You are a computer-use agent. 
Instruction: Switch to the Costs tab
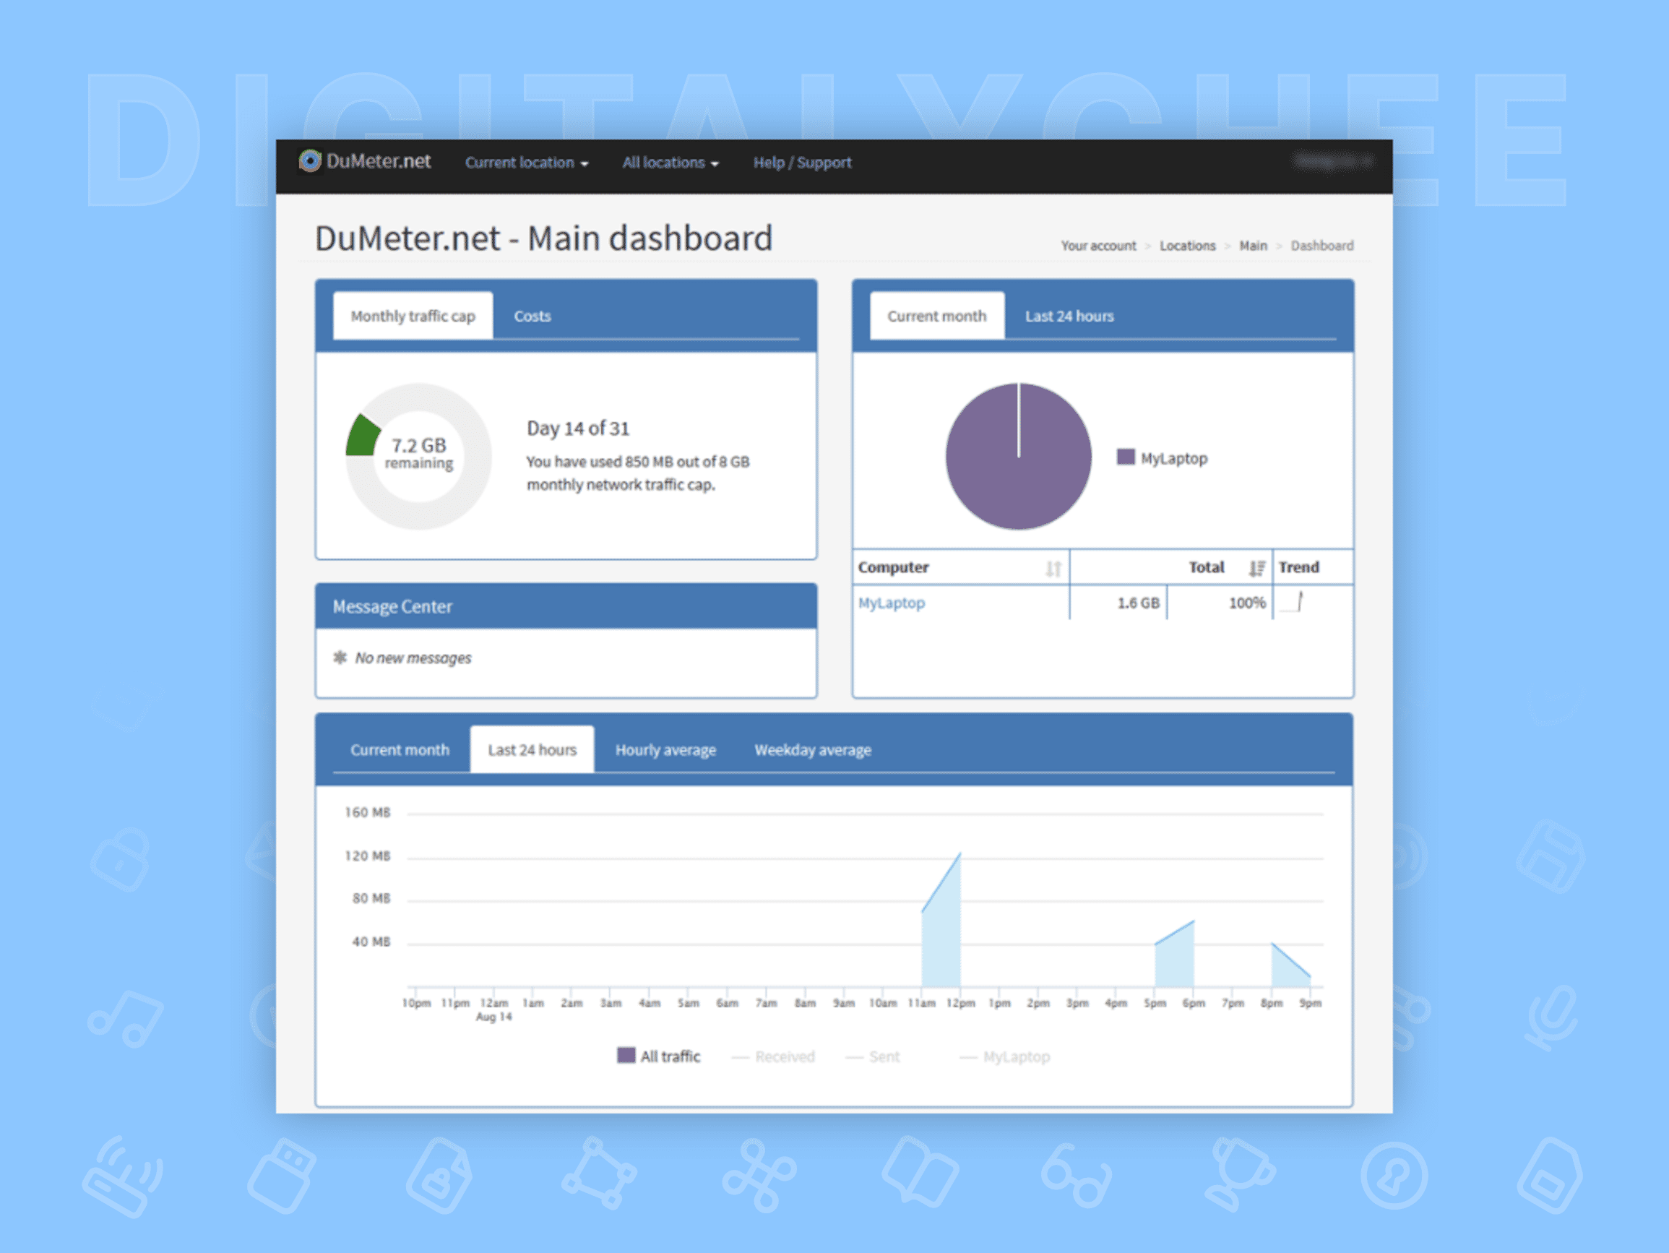(x=532, y=317)
